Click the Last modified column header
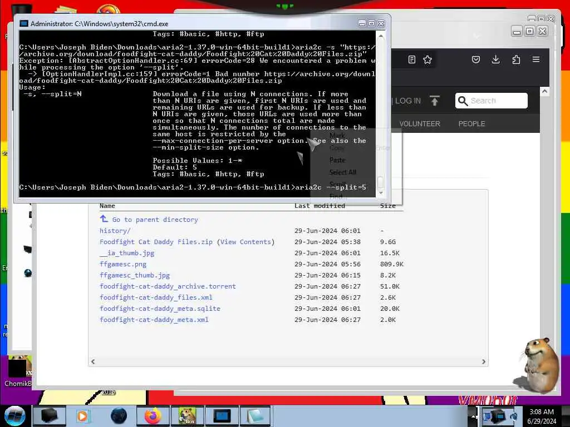570x427 pixels. point(320,206)
